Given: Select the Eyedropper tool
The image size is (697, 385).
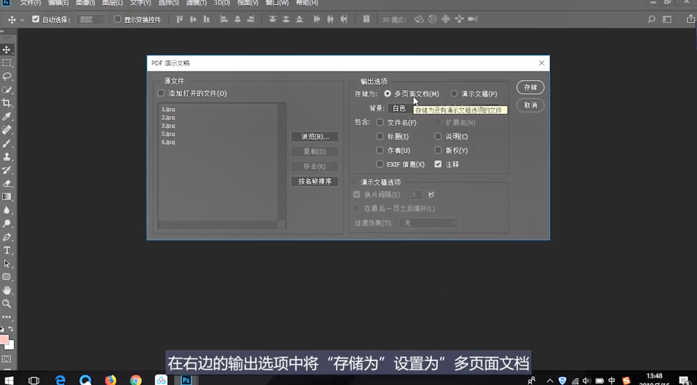Looking at the screenshot, I should pos(7,116).
